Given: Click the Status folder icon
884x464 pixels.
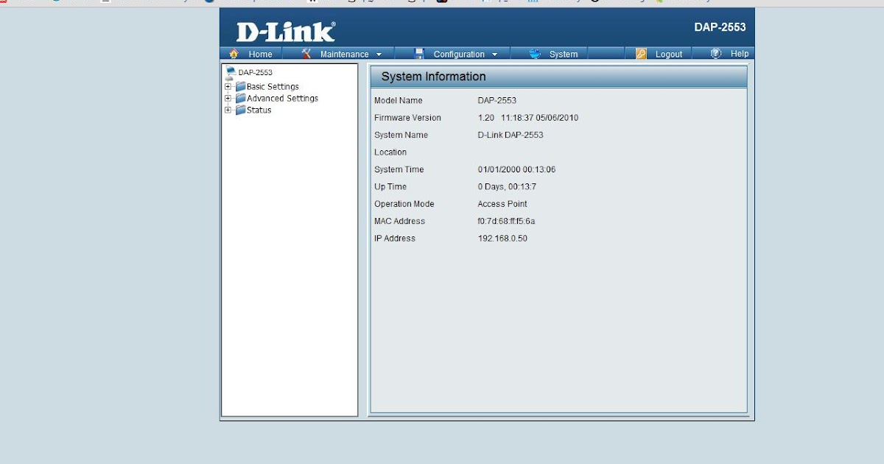Looking at the screenshot, I should pyautogui.click(x=240, y=110).
